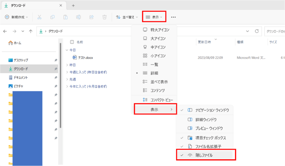Click the pin icon beside ピクチャ
This screenshot has width=285, height=166.
pos(56,86)
